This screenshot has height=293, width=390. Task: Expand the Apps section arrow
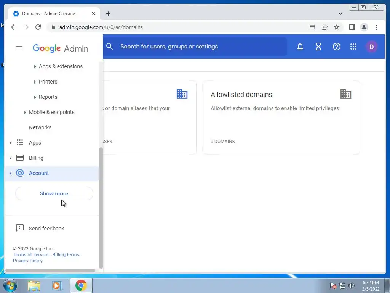[x=10, y=143]
